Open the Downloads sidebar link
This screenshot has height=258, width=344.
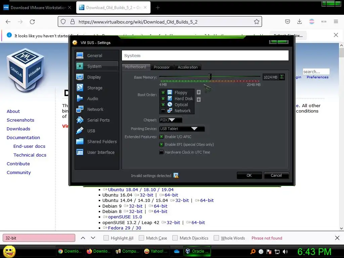(18, 129)
